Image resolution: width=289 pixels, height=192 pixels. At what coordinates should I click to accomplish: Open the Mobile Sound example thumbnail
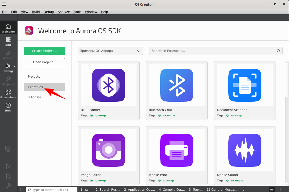(x=245, y=150)
